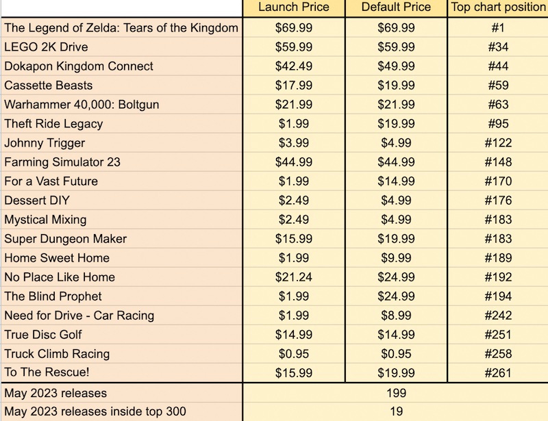The width and height of the screenshot is (548, 421).
Task: Select releases inside top 300 value 19
Action: tap(396, 411)
